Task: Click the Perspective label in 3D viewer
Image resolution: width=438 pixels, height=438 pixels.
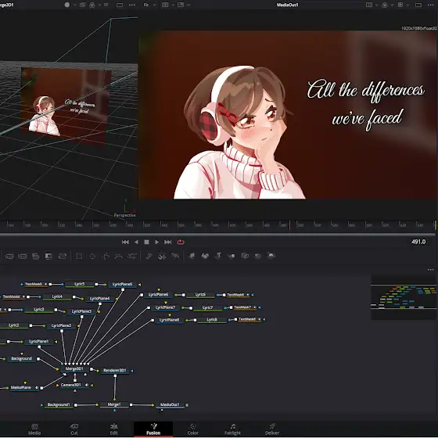Action: tap(124, 215)
